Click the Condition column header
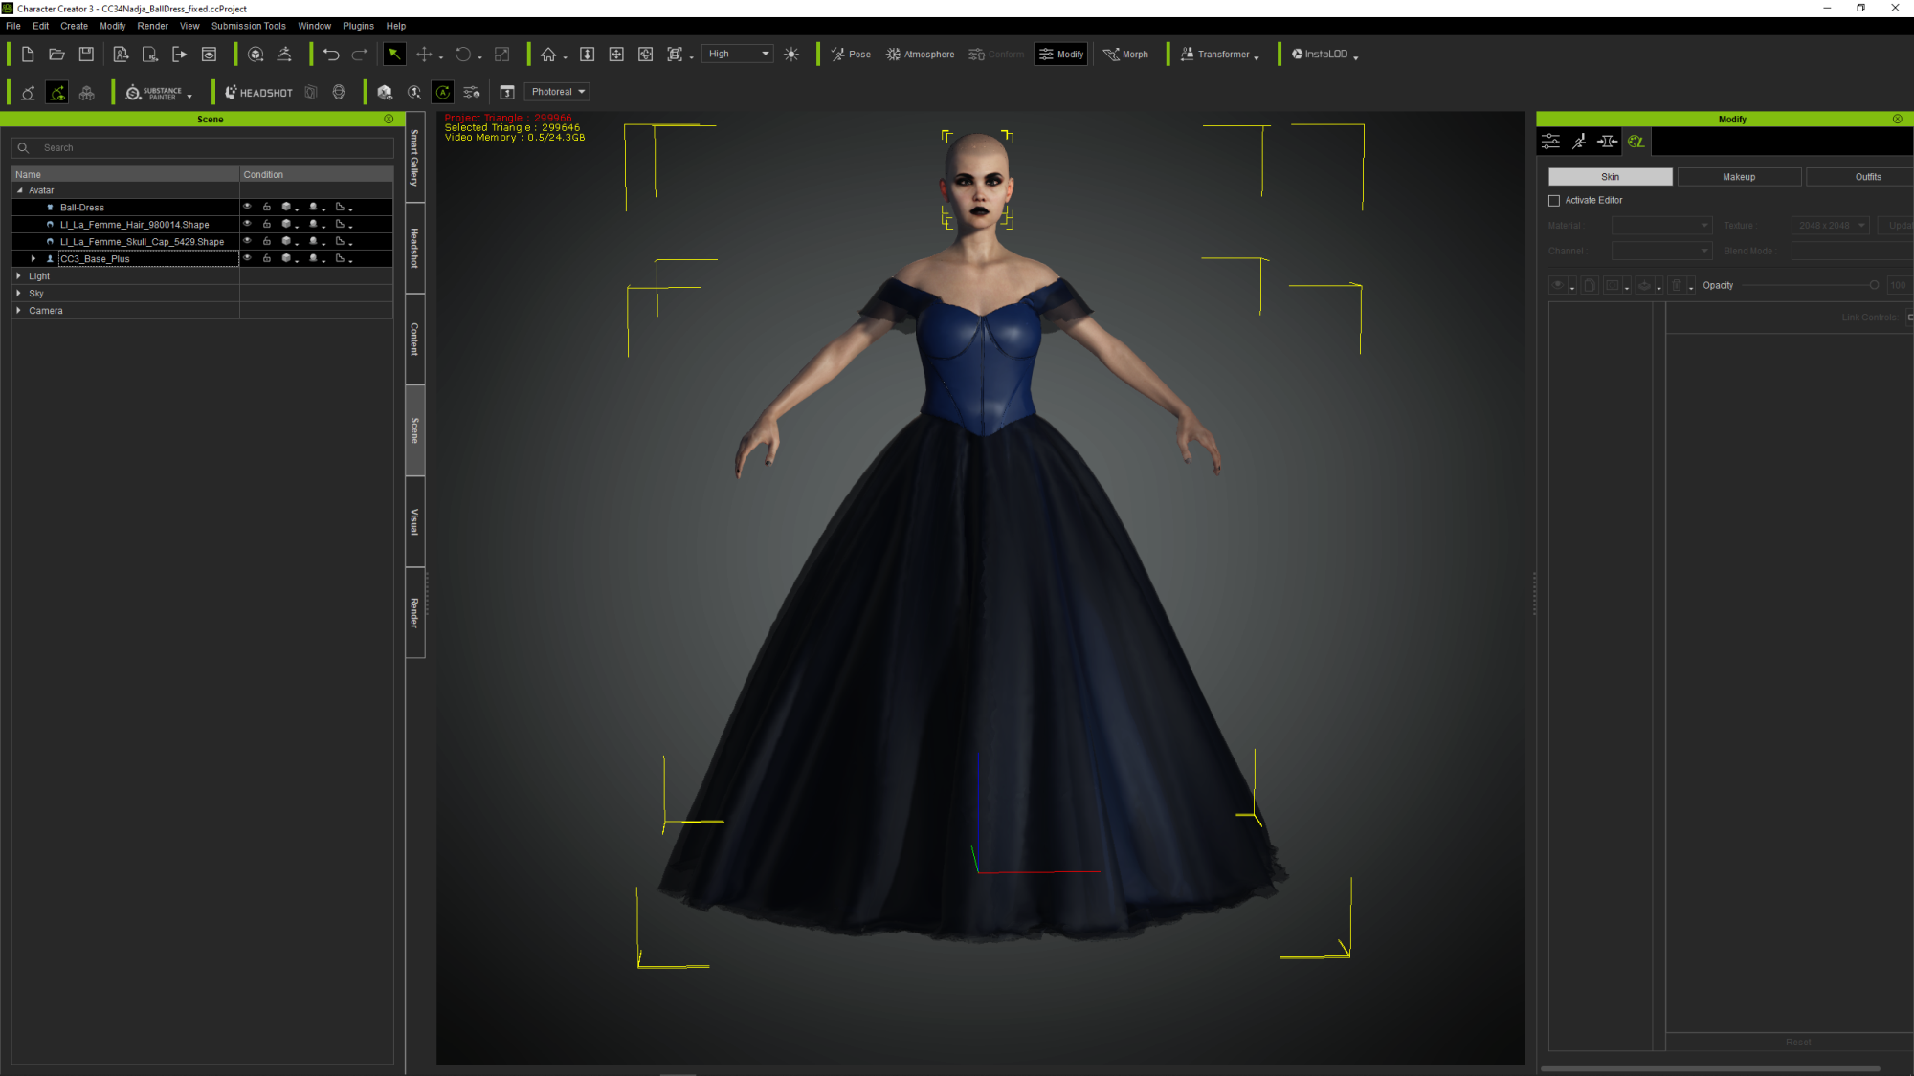This screenshot has width=1914, height=1076. click(x=316, y=175)
